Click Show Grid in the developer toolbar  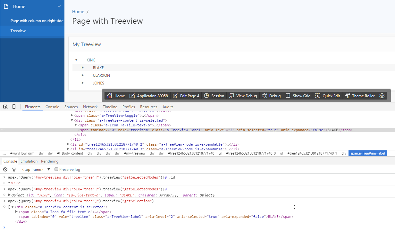[x=298, y=95]
